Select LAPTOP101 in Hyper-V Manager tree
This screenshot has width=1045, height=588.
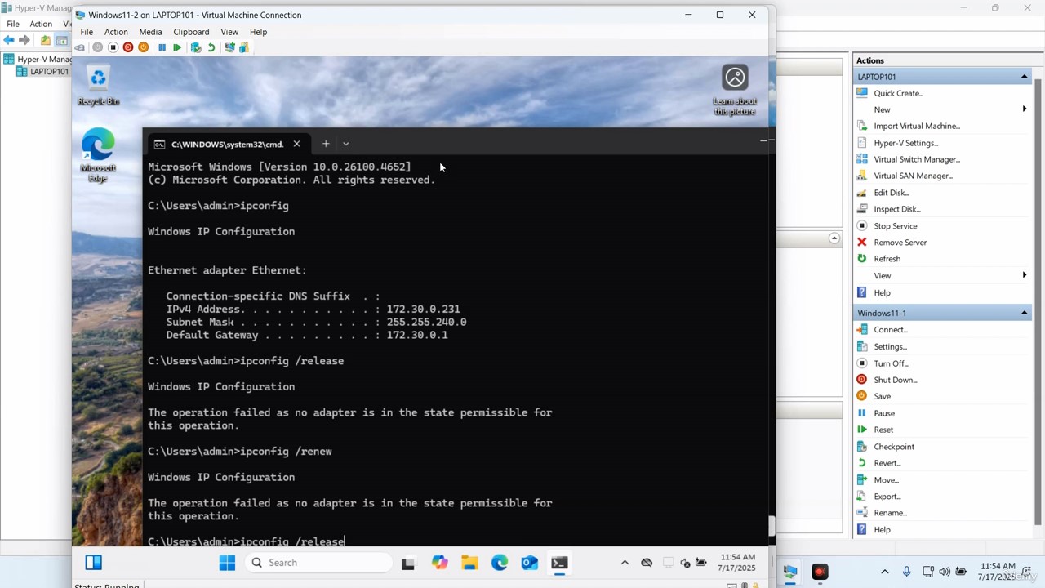(x=49, y=72)
